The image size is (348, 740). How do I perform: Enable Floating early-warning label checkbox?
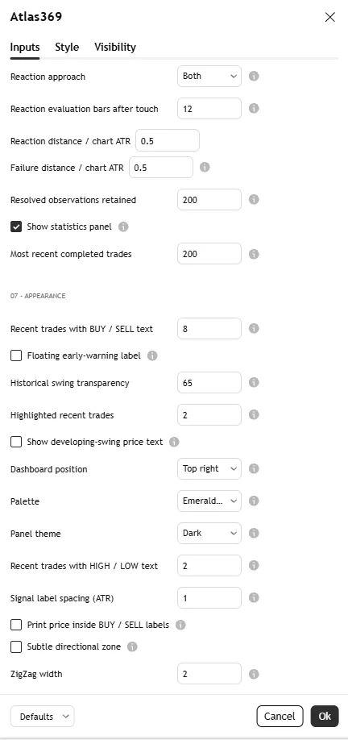[16, 355]
